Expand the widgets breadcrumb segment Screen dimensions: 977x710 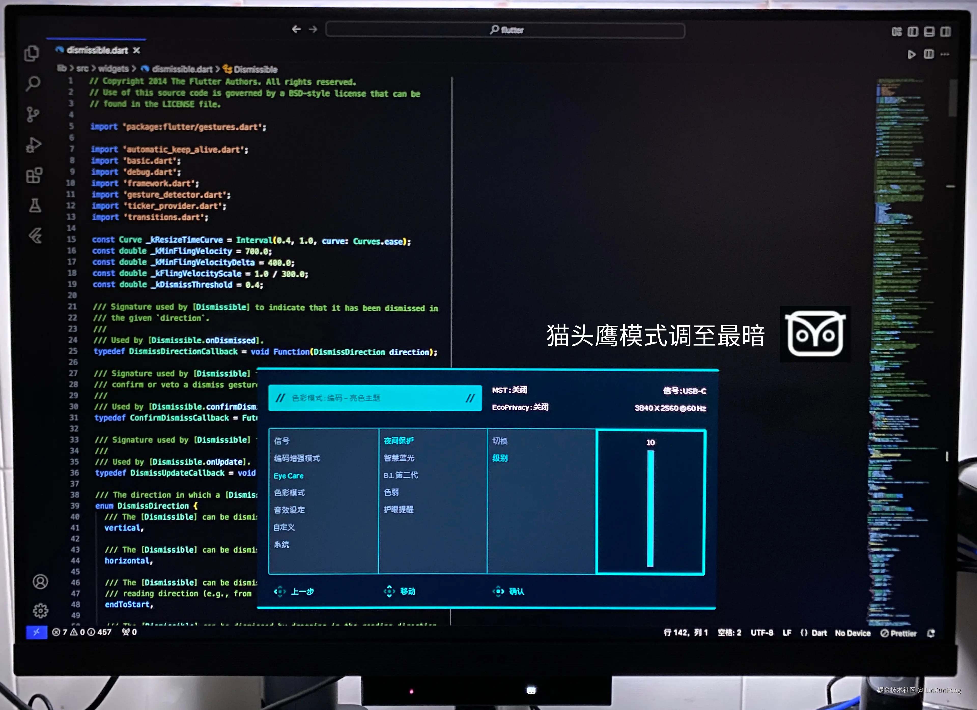[113, 68]
